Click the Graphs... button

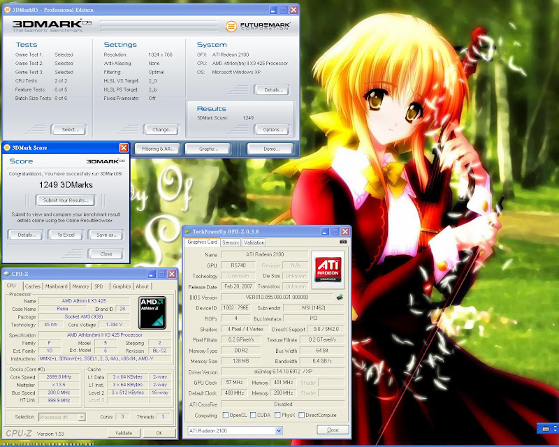[x=208, y=149]
